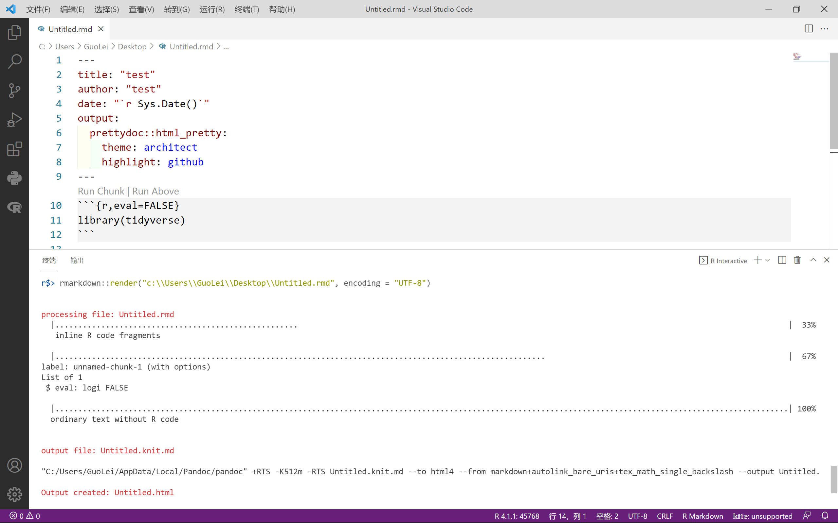Open the 查看(V) menu

[142, 9]
